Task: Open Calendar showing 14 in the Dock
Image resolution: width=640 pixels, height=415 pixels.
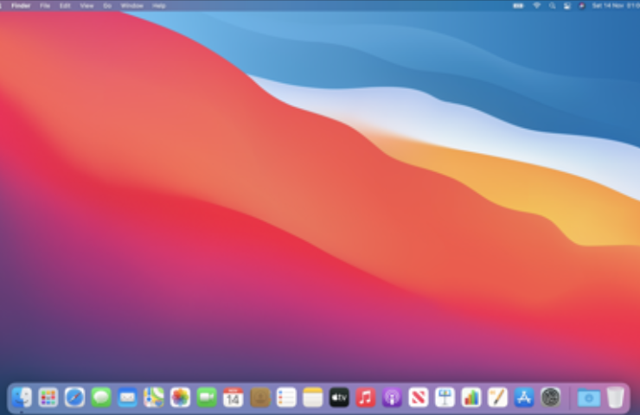Action: (233, 397)
